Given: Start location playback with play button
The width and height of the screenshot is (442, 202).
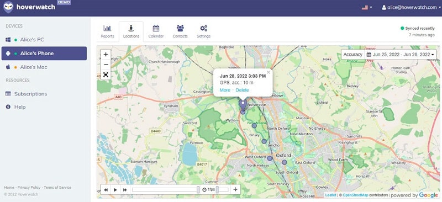Looking at the screenshot, I should (x=115, y=190).
